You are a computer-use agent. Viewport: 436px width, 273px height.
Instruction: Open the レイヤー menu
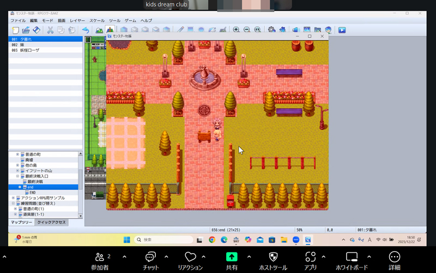click(77, 20)
